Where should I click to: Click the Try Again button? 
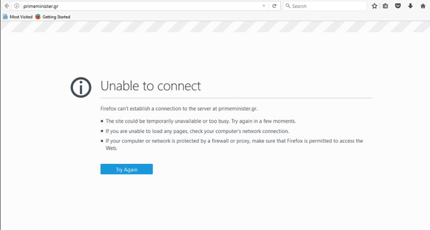tap(127, 169)
